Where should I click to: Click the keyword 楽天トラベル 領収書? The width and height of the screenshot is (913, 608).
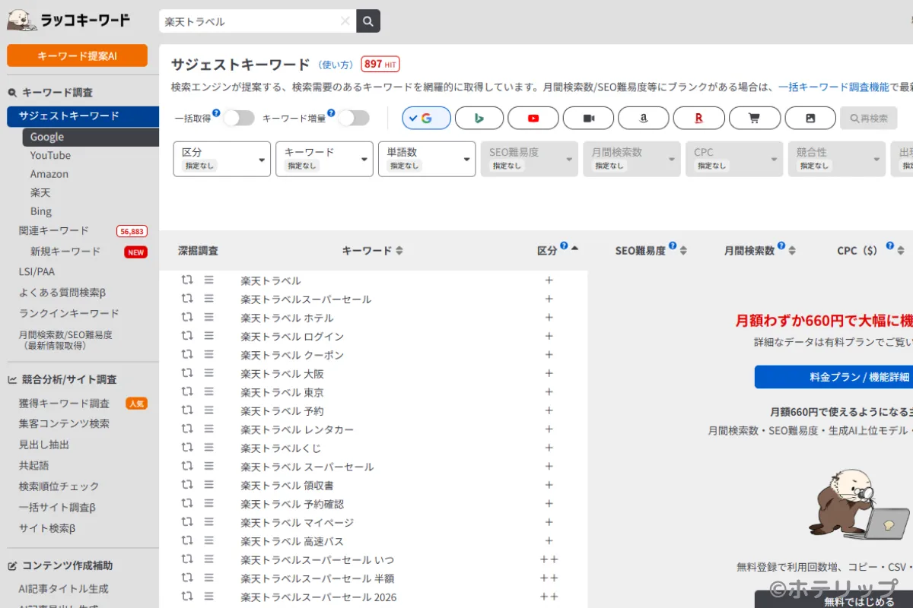point(287,485)
